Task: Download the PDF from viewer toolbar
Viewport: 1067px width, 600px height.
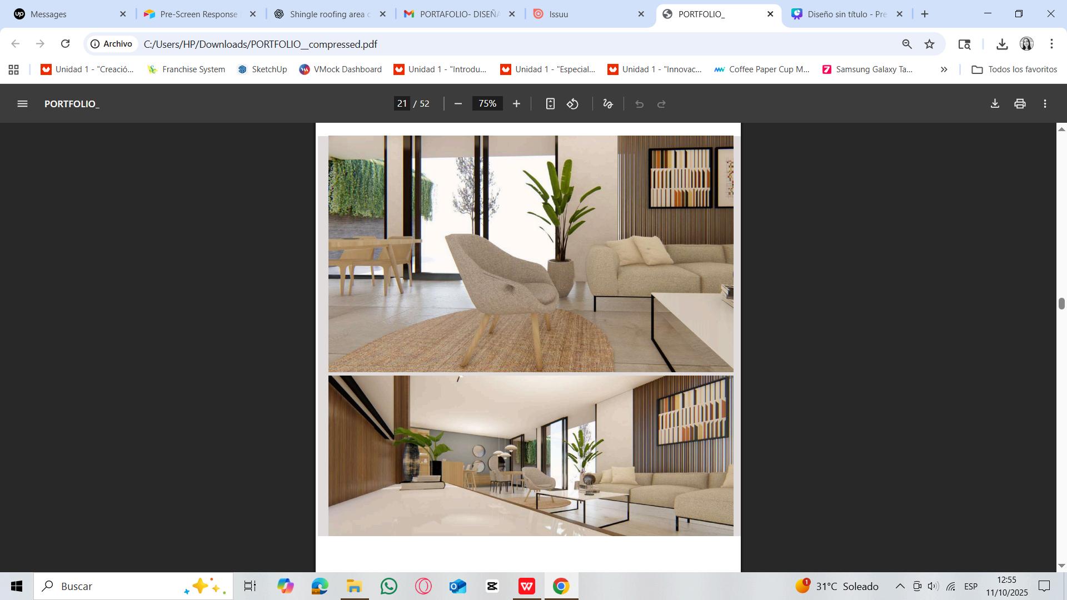Action: (x=995, y=104)
